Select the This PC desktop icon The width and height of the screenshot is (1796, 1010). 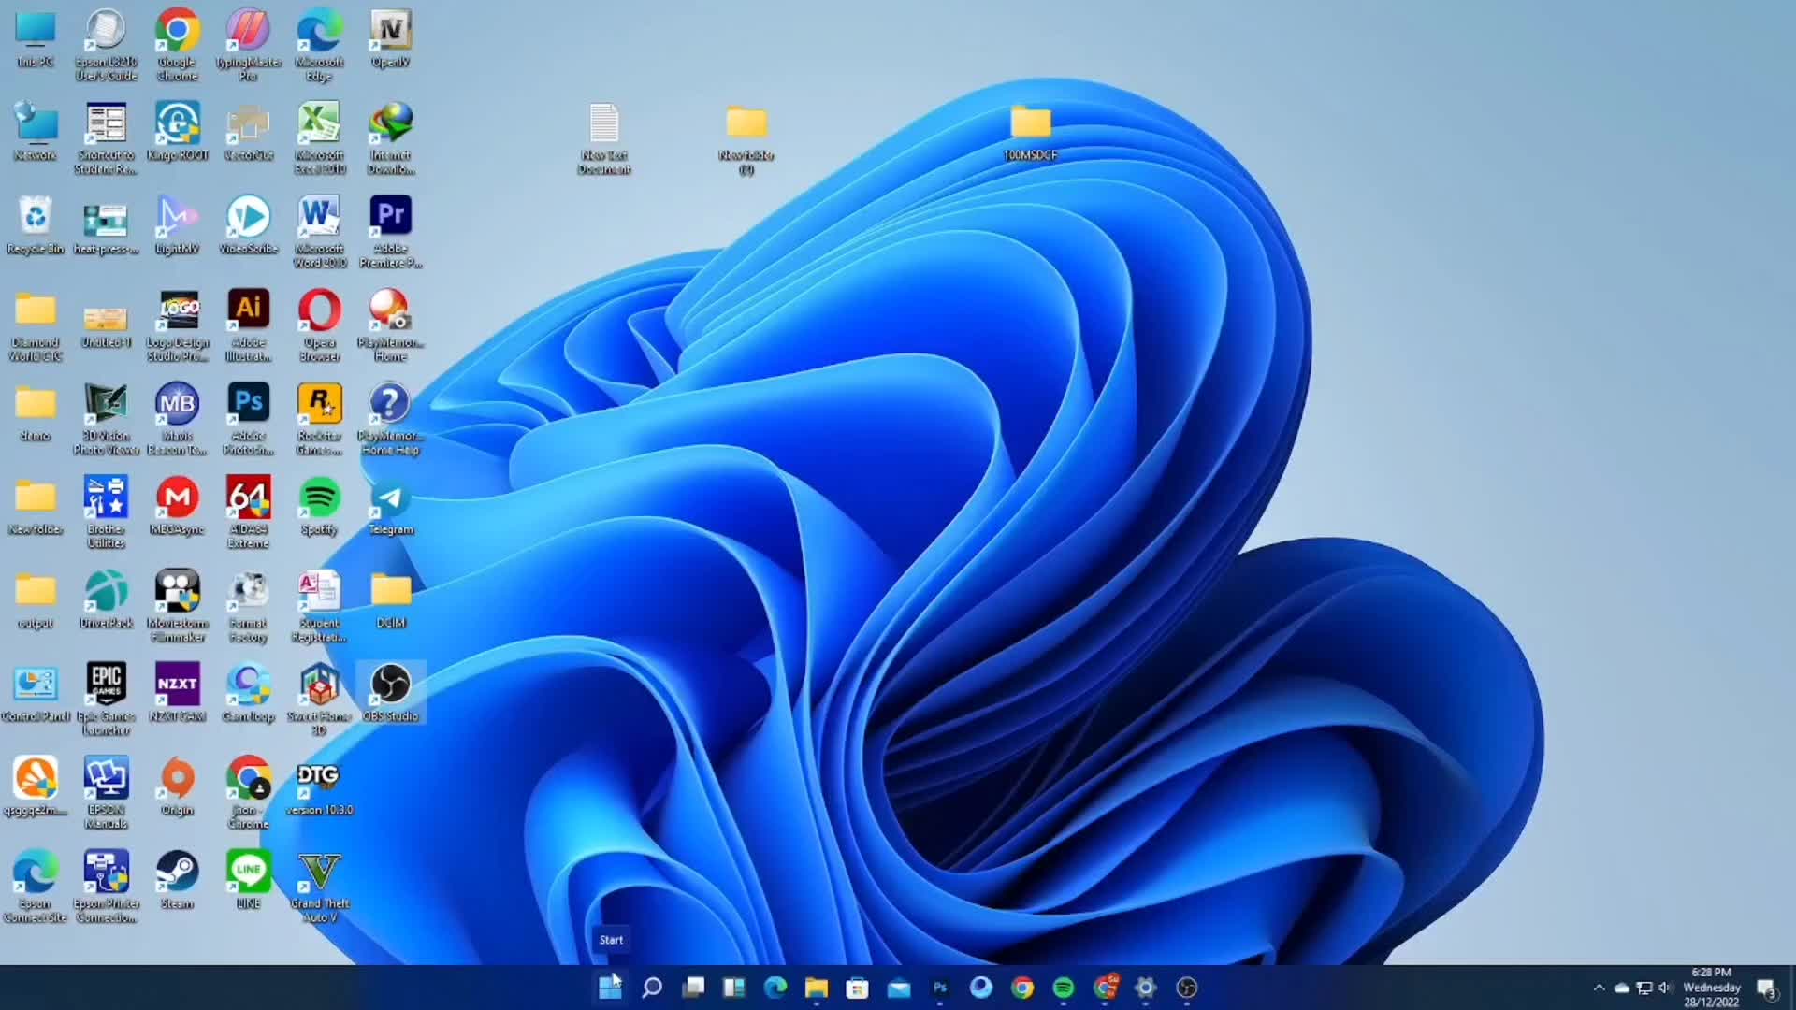click(36, 40)
